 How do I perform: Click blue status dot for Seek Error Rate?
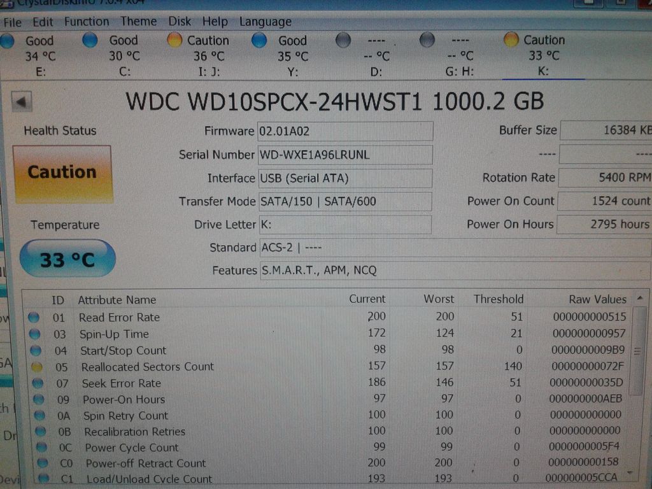click(38, 383)
